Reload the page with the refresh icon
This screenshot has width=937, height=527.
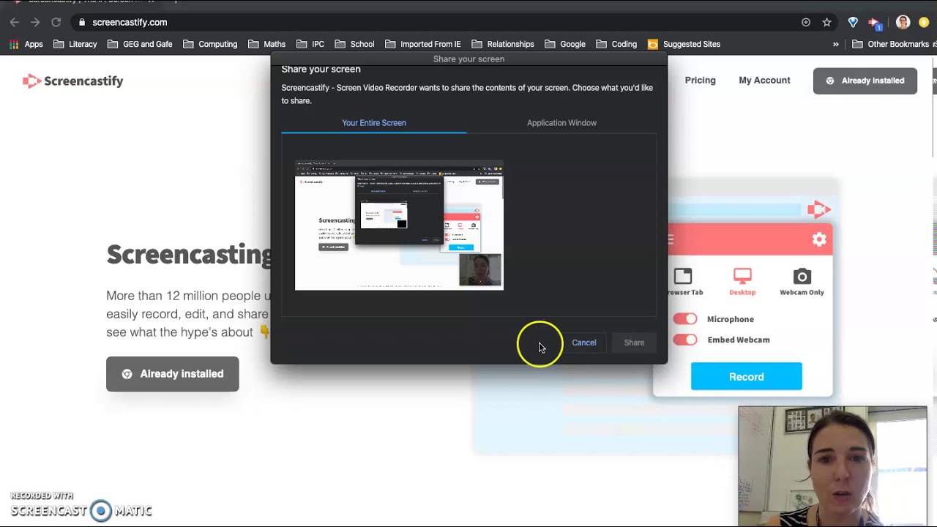coord(56,22)
